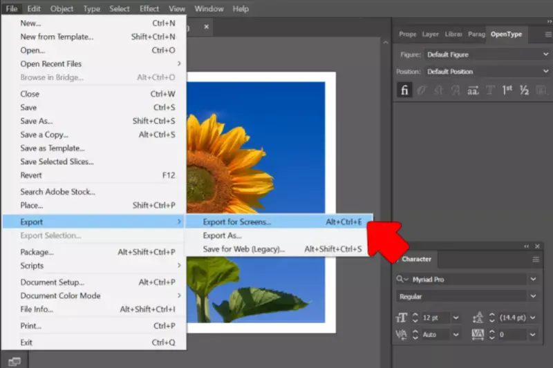Choose Save a Copy... menu item
The height and width of the screenshot is (368, 553).
tap(94, 135)
